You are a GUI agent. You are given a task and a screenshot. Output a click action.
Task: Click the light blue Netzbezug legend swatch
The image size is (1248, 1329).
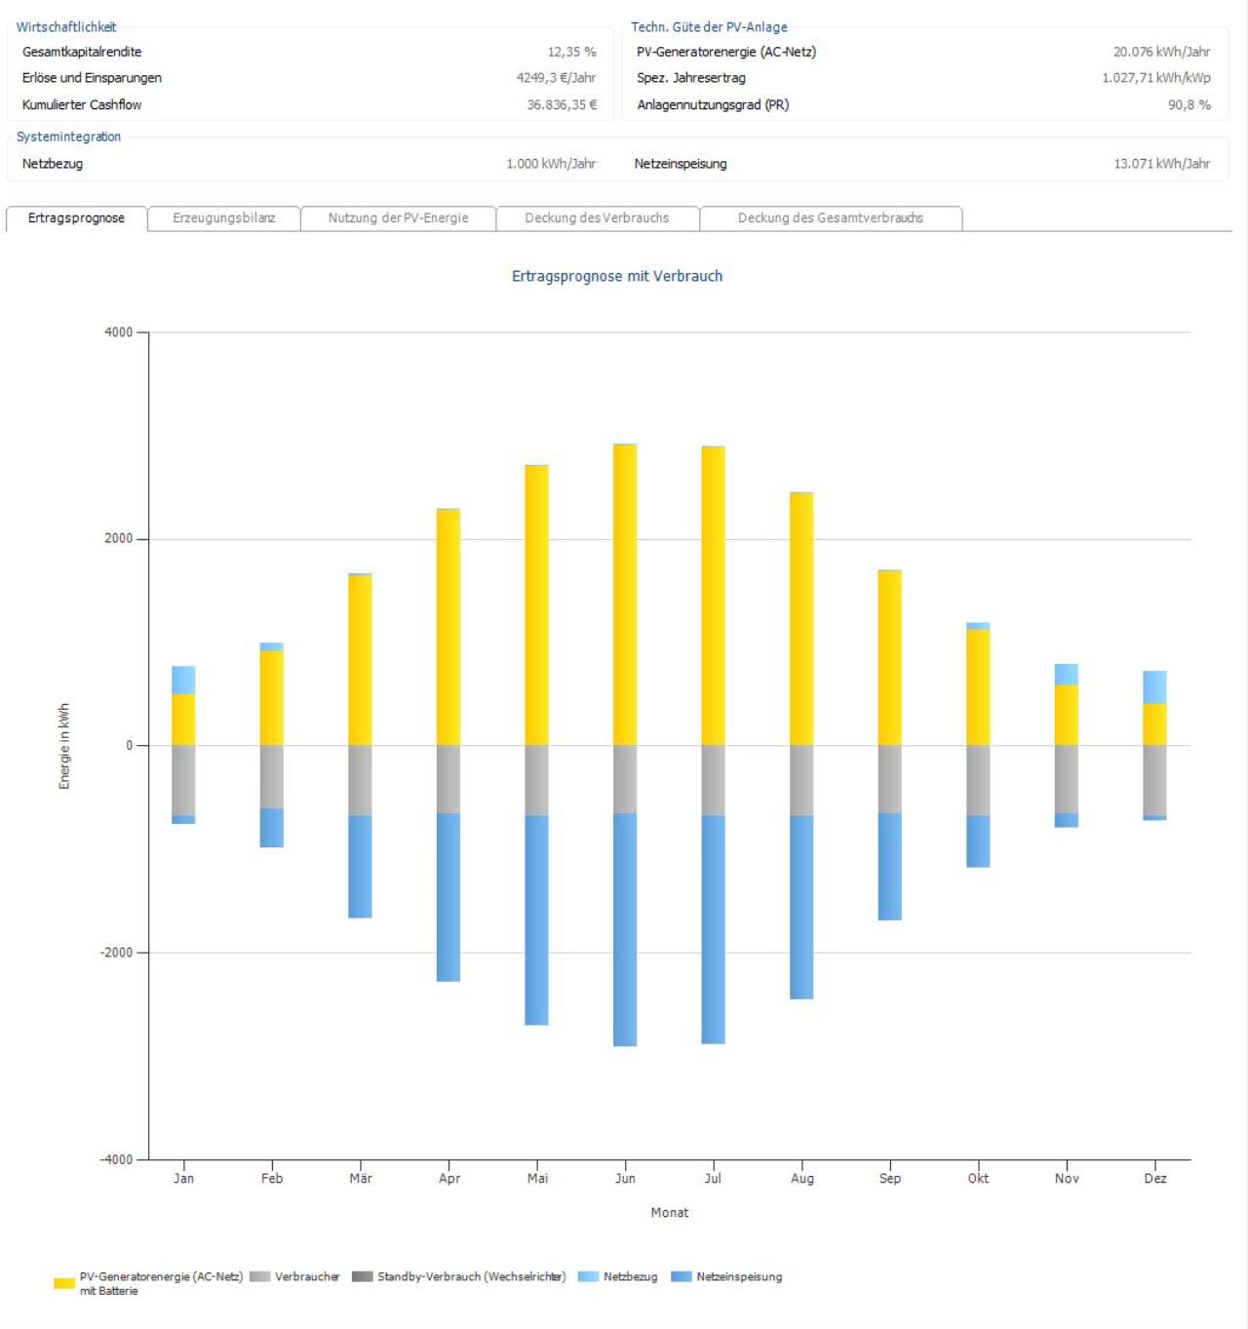588,1276
